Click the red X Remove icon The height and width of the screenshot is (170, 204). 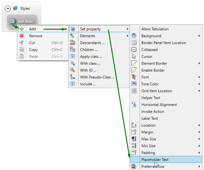tap(22, 36)
